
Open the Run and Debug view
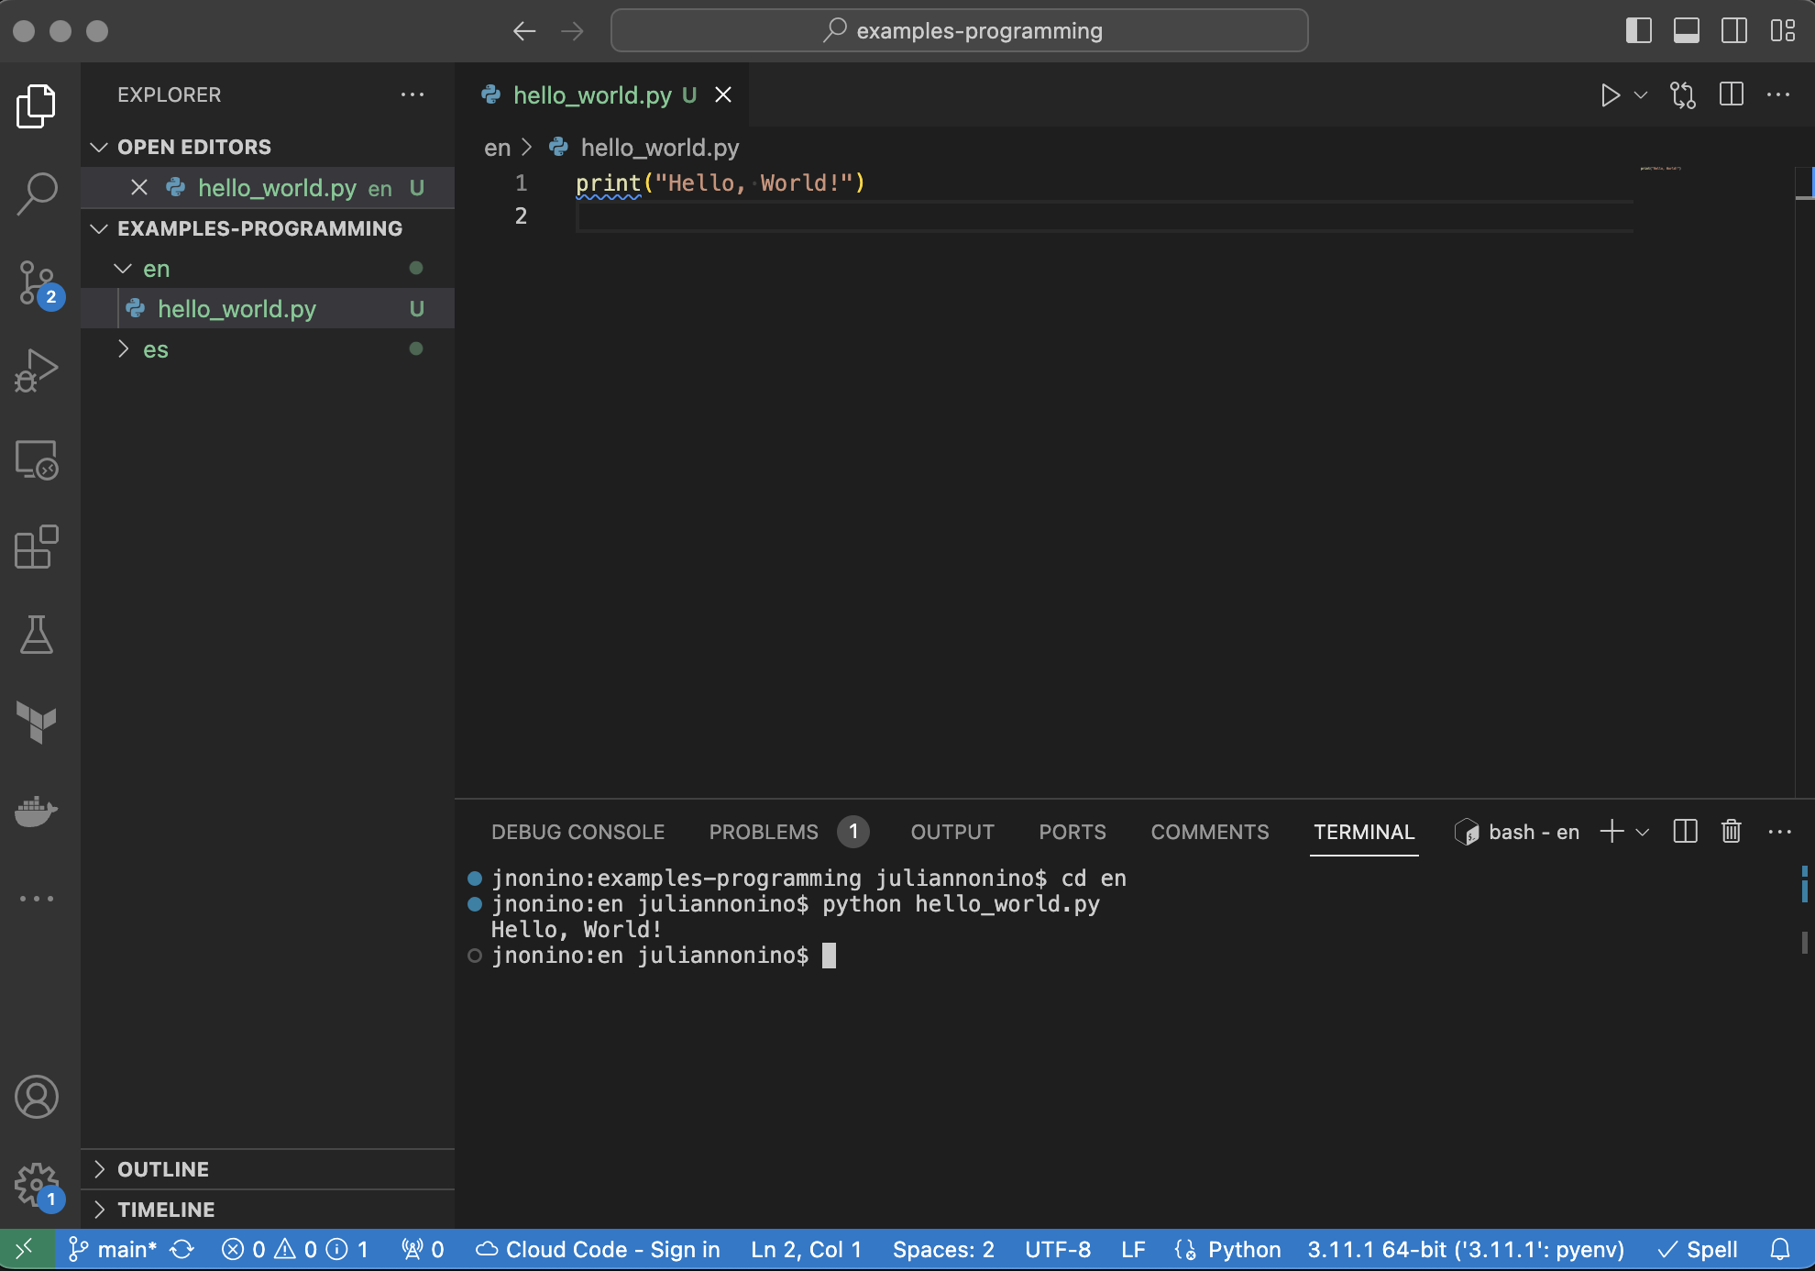tap(37, 370)
